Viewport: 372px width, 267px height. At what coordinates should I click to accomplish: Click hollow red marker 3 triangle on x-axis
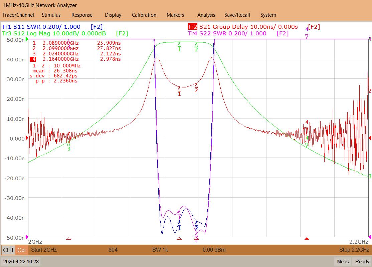[68, 238]
